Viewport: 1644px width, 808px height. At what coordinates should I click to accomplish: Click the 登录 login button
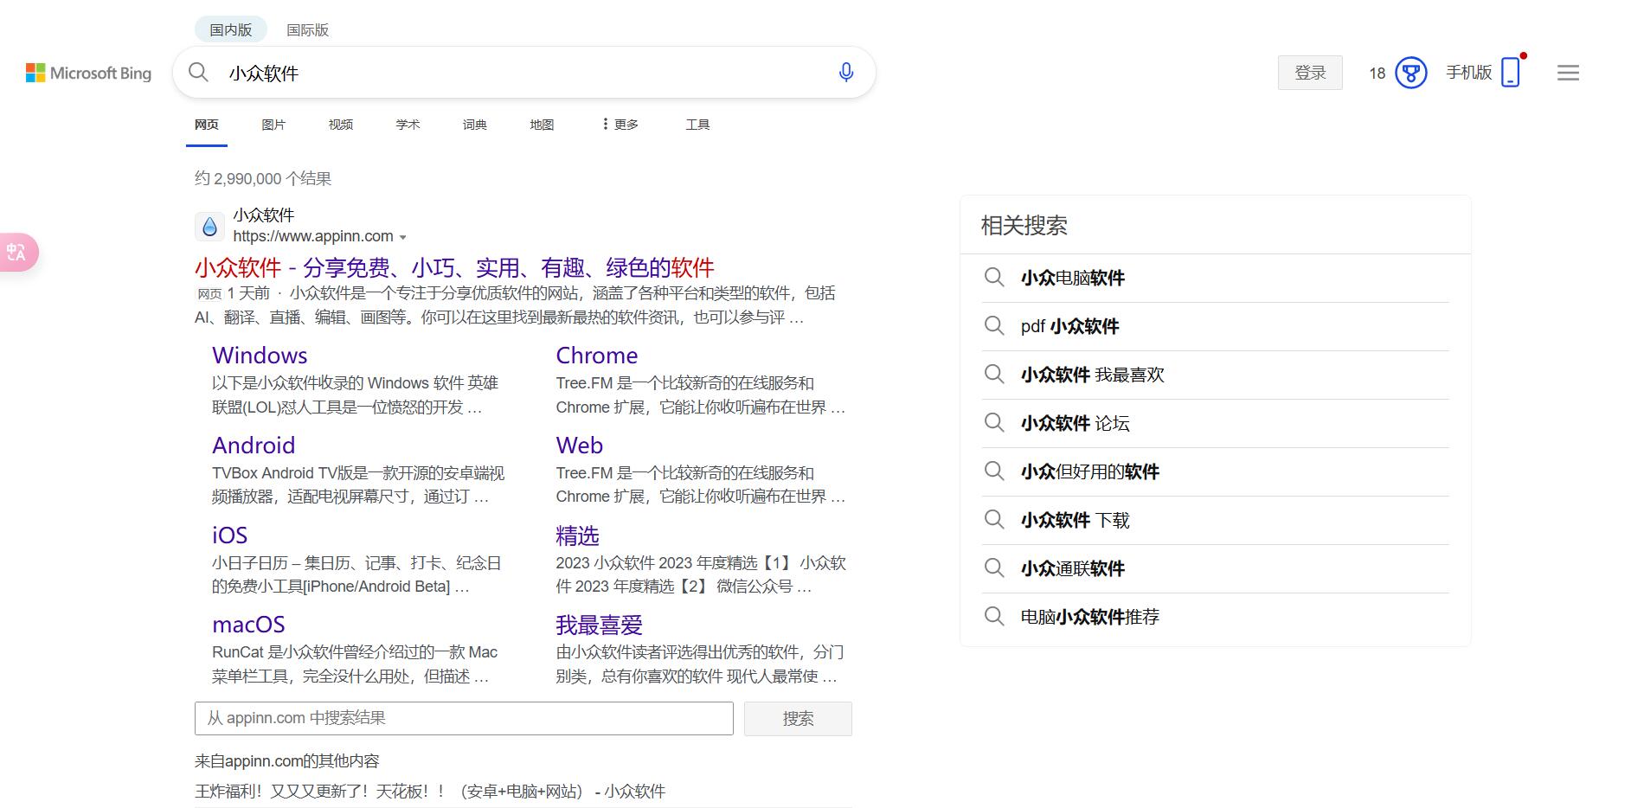click(x=1309, y=73)
